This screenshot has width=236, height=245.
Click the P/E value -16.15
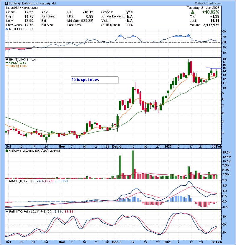tap(88, 12)
